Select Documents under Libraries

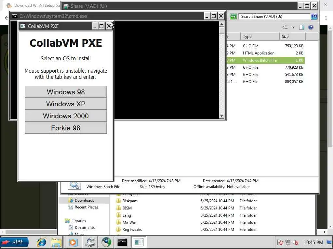(x=82, y=228)
